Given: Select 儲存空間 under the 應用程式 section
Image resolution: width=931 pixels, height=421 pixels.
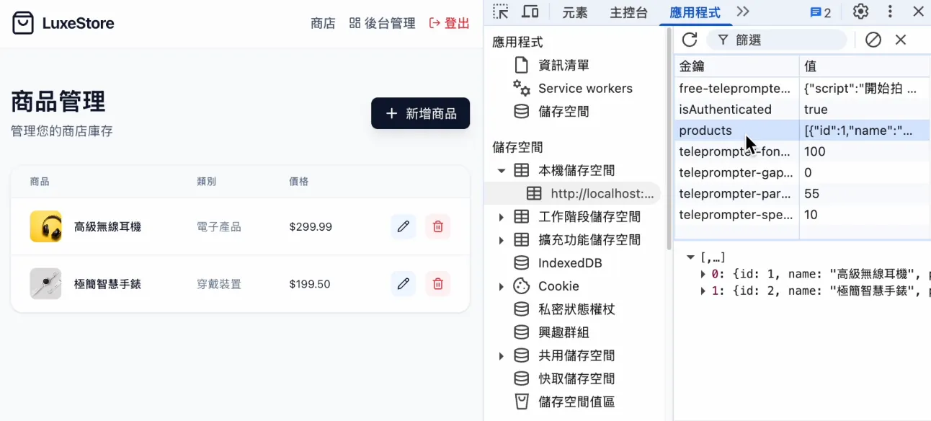Looking at the screenshot, I should pyautogui.click(x=563, y=111).
